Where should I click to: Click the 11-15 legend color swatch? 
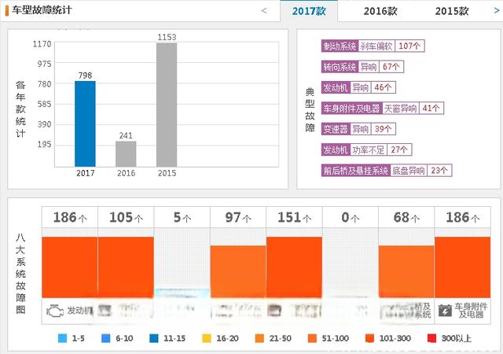pos(154,338)
